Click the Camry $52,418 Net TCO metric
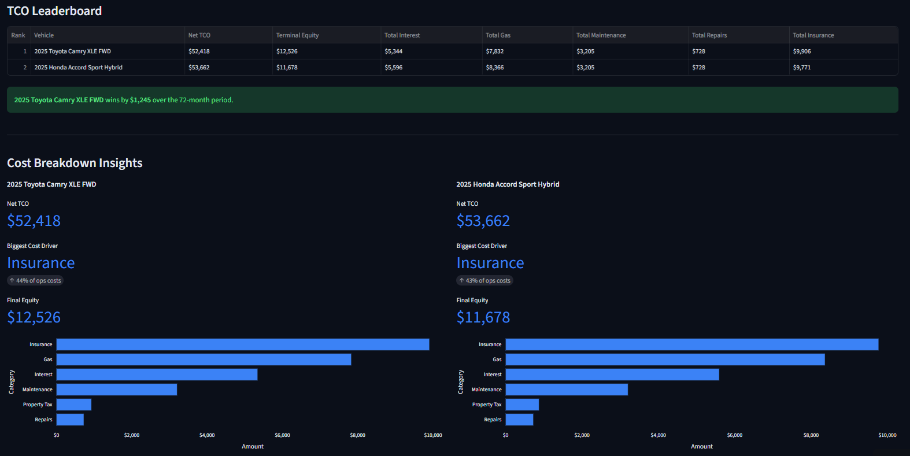910x456 pixels. (x=34, y=221)
